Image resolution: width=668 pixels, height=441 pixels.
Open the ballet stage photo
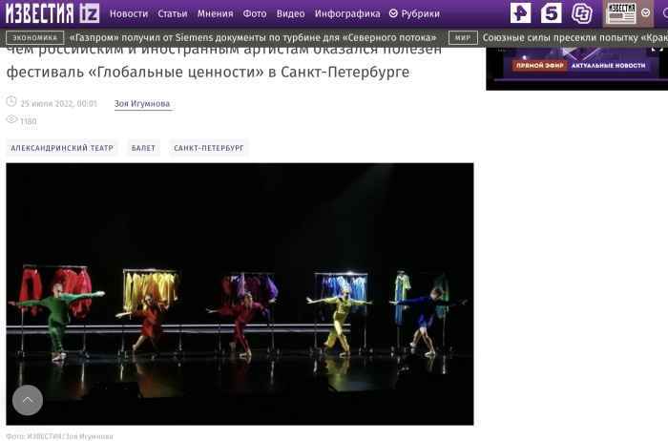(x=240, y=293)
